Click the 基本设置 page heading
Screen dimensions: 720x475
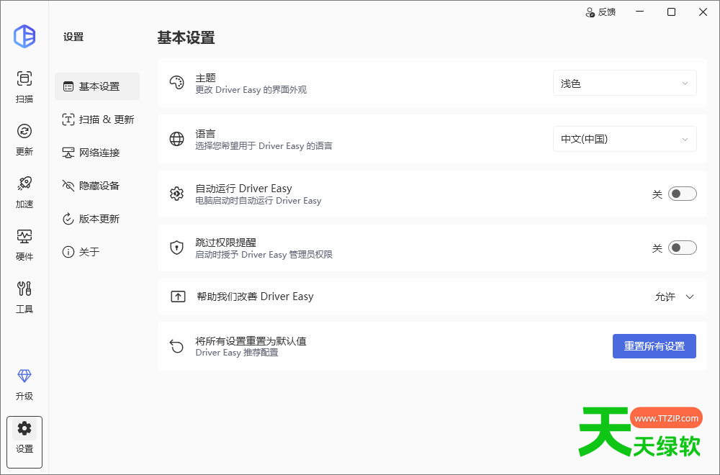point(186,37)
